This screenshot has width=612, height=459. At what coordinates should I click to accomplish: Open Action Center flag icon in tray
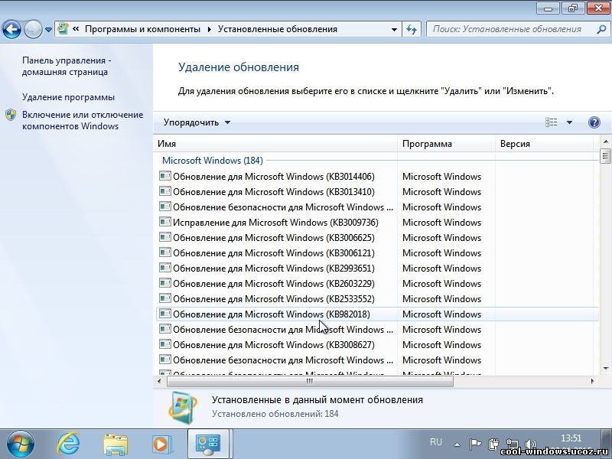(x=475, y=444)
